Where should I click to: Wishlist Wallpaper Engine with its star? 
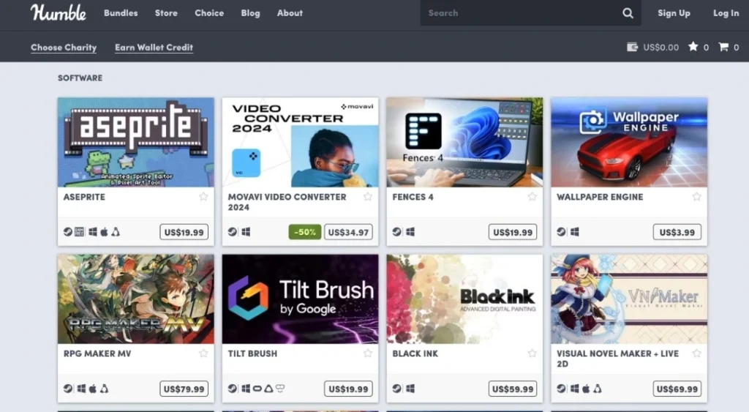pos(696,196)
